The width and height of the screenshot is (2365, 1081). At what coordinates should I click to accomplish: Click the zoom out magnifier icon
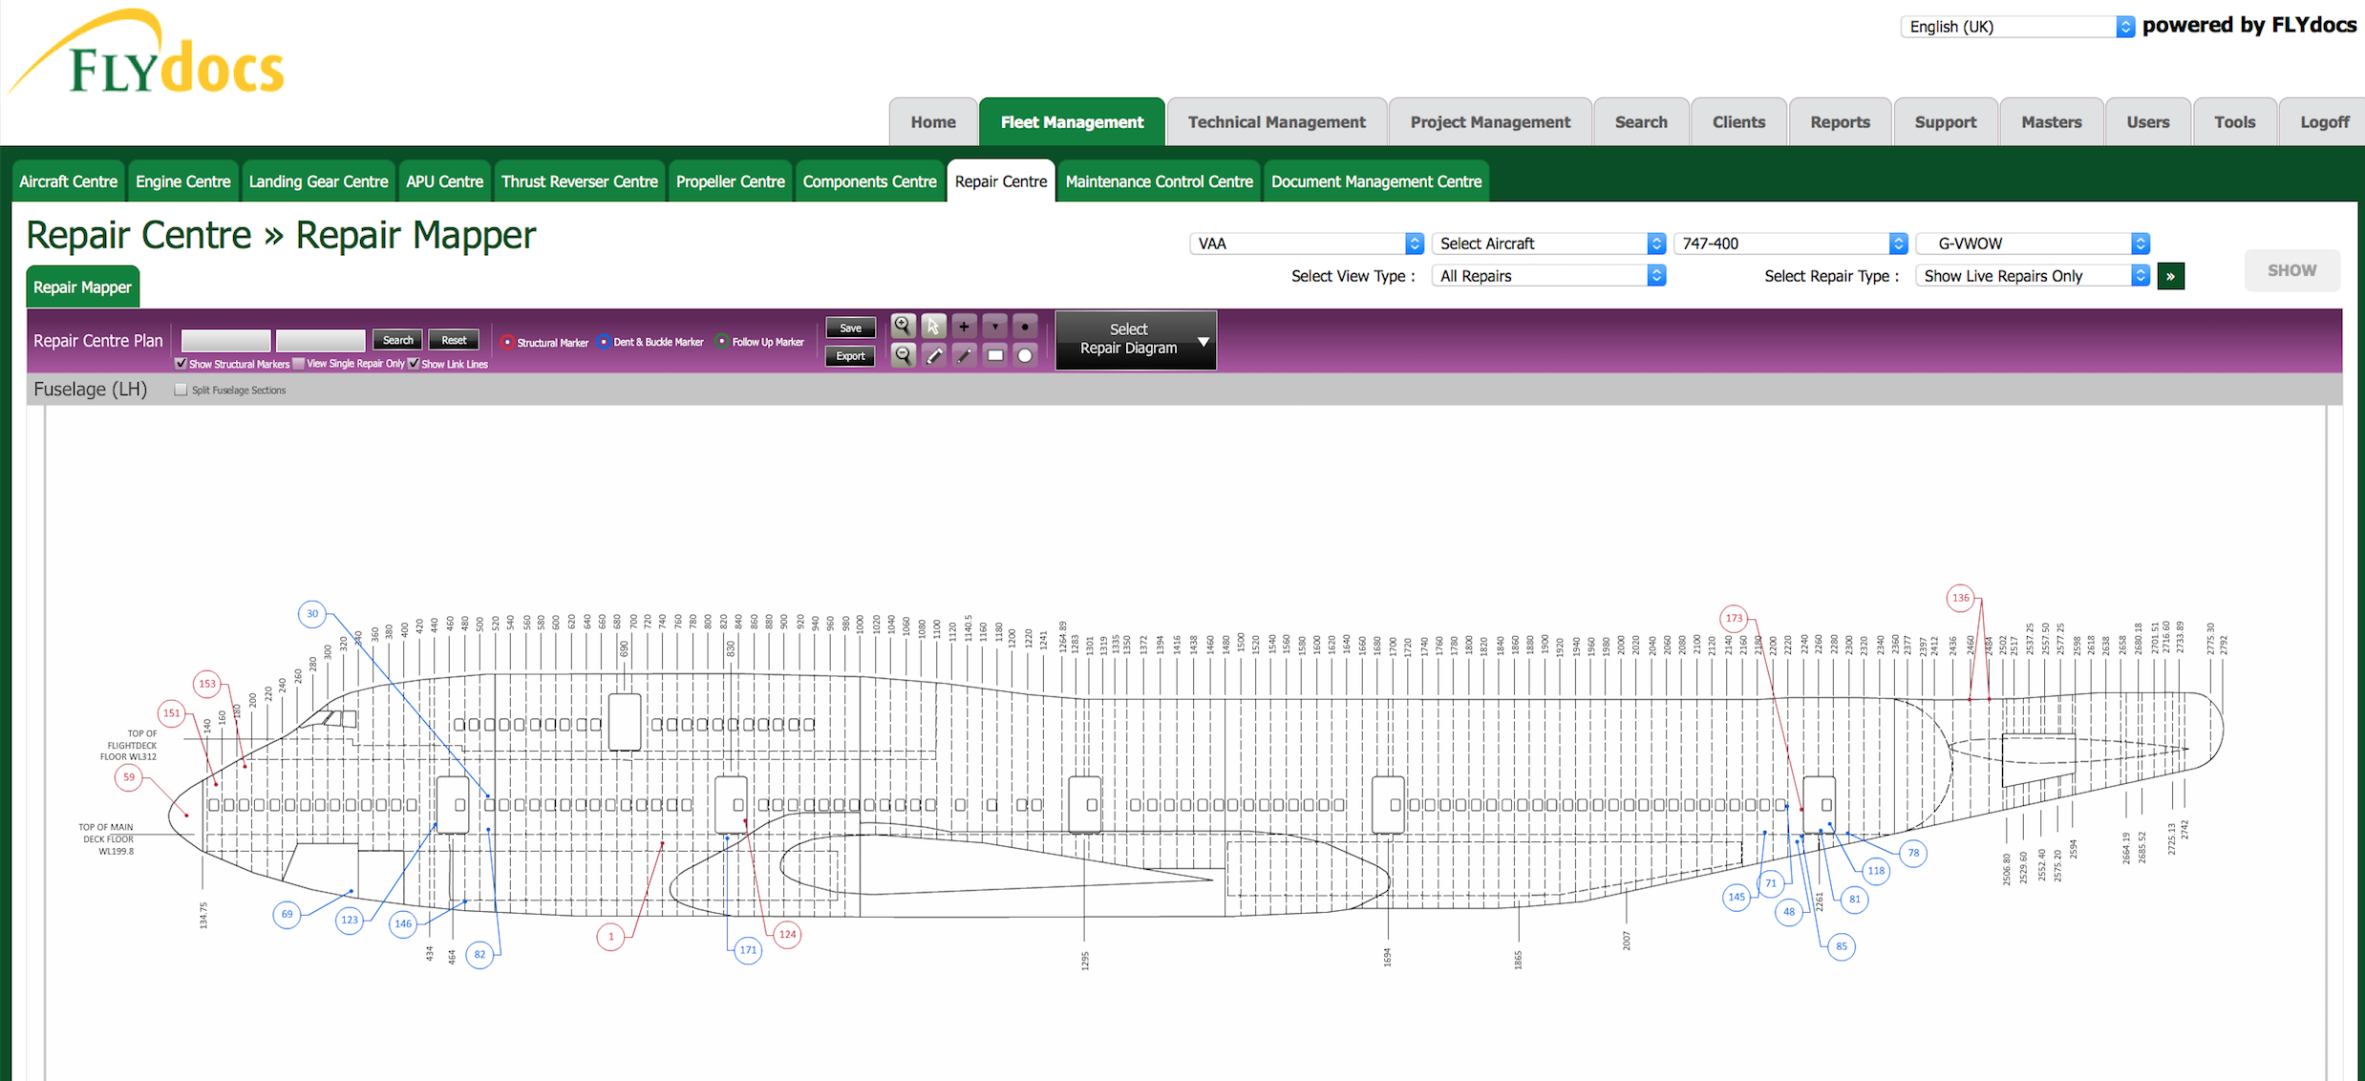pos(902,355)
